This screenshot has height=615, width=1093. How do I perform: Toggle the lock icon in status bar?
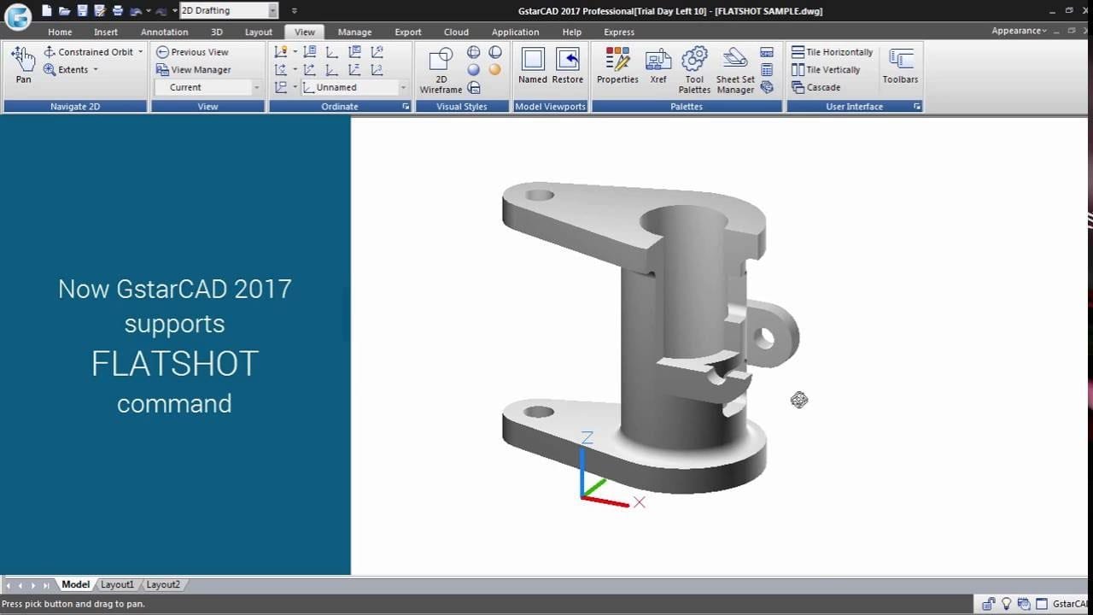tap(989, 604)
